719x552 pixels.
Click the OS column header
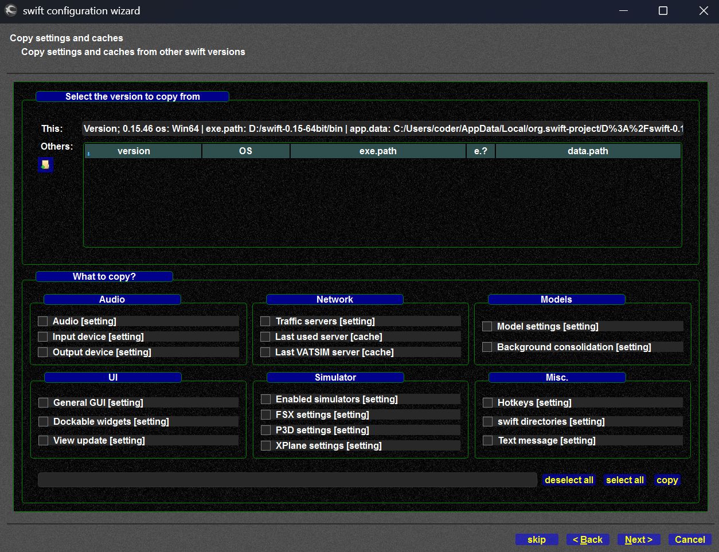coord(246,151)
